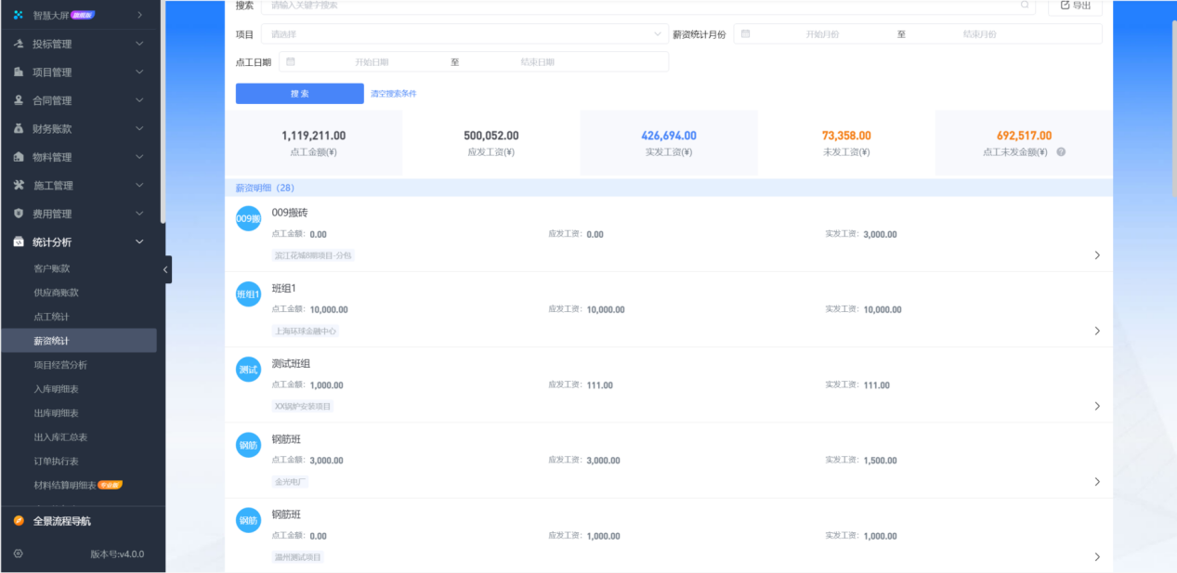Click the 清空搜索条件 clear-filters link
Screen dimensions: 1177x573
(x=394, y=93)
